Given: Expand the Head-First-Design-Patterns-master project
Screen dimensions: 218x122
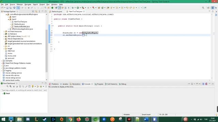Looking at the screenshot, I should coord(2,63).
